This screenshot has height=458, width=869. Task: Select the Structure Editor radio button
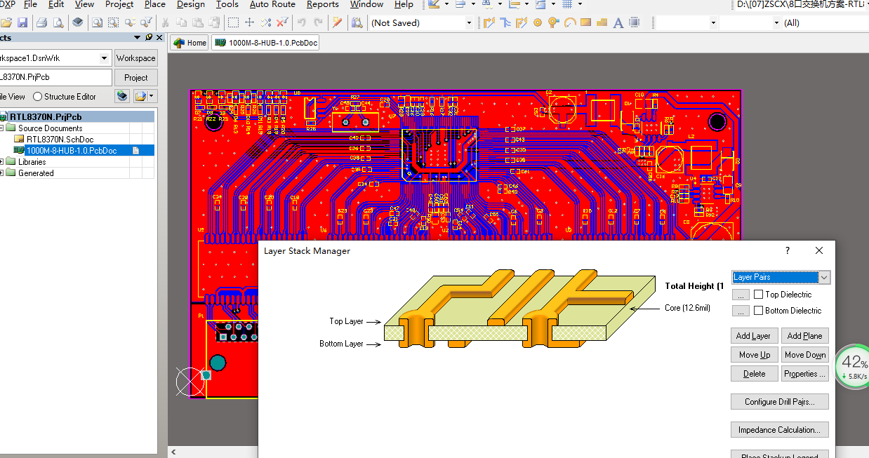pos(38,97)
